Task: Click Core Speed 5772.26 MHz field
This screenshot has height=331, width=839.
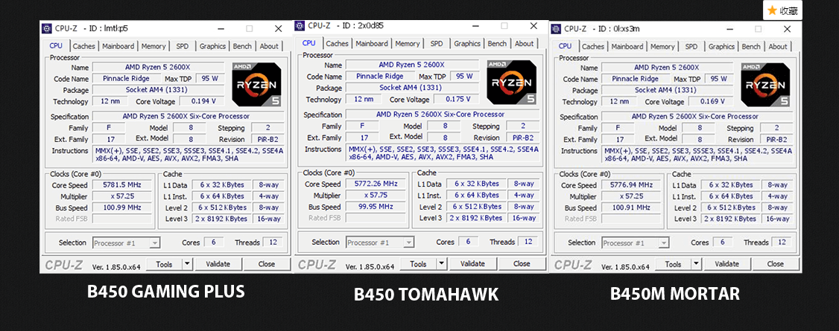Action: 376,184
